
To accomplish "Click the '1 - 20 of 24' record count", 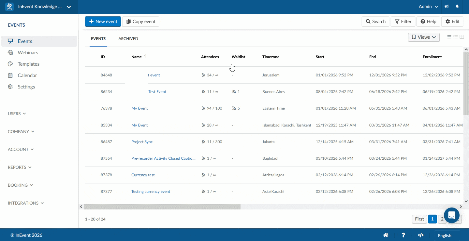I will point(95,219).
